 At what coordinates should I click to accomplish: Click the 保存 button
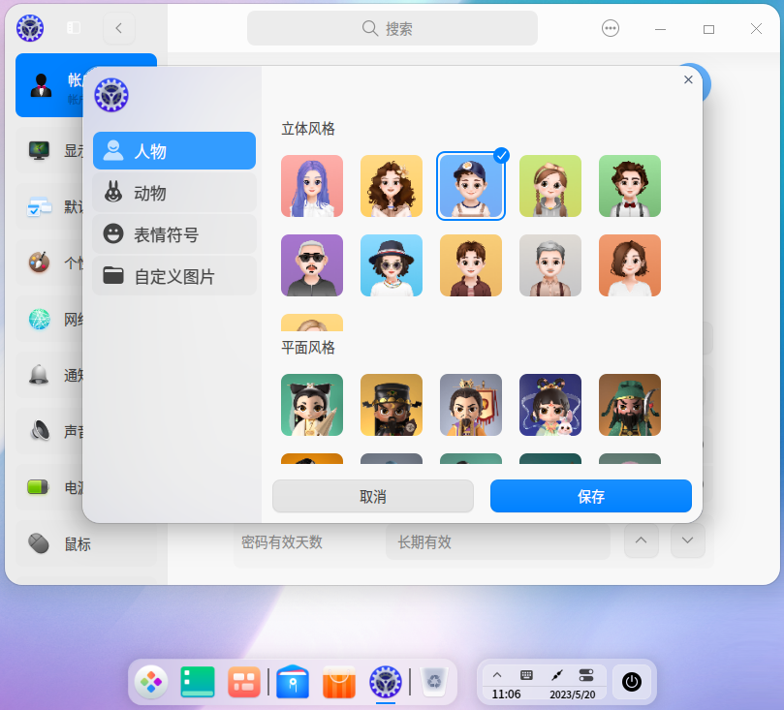point(591,496)
